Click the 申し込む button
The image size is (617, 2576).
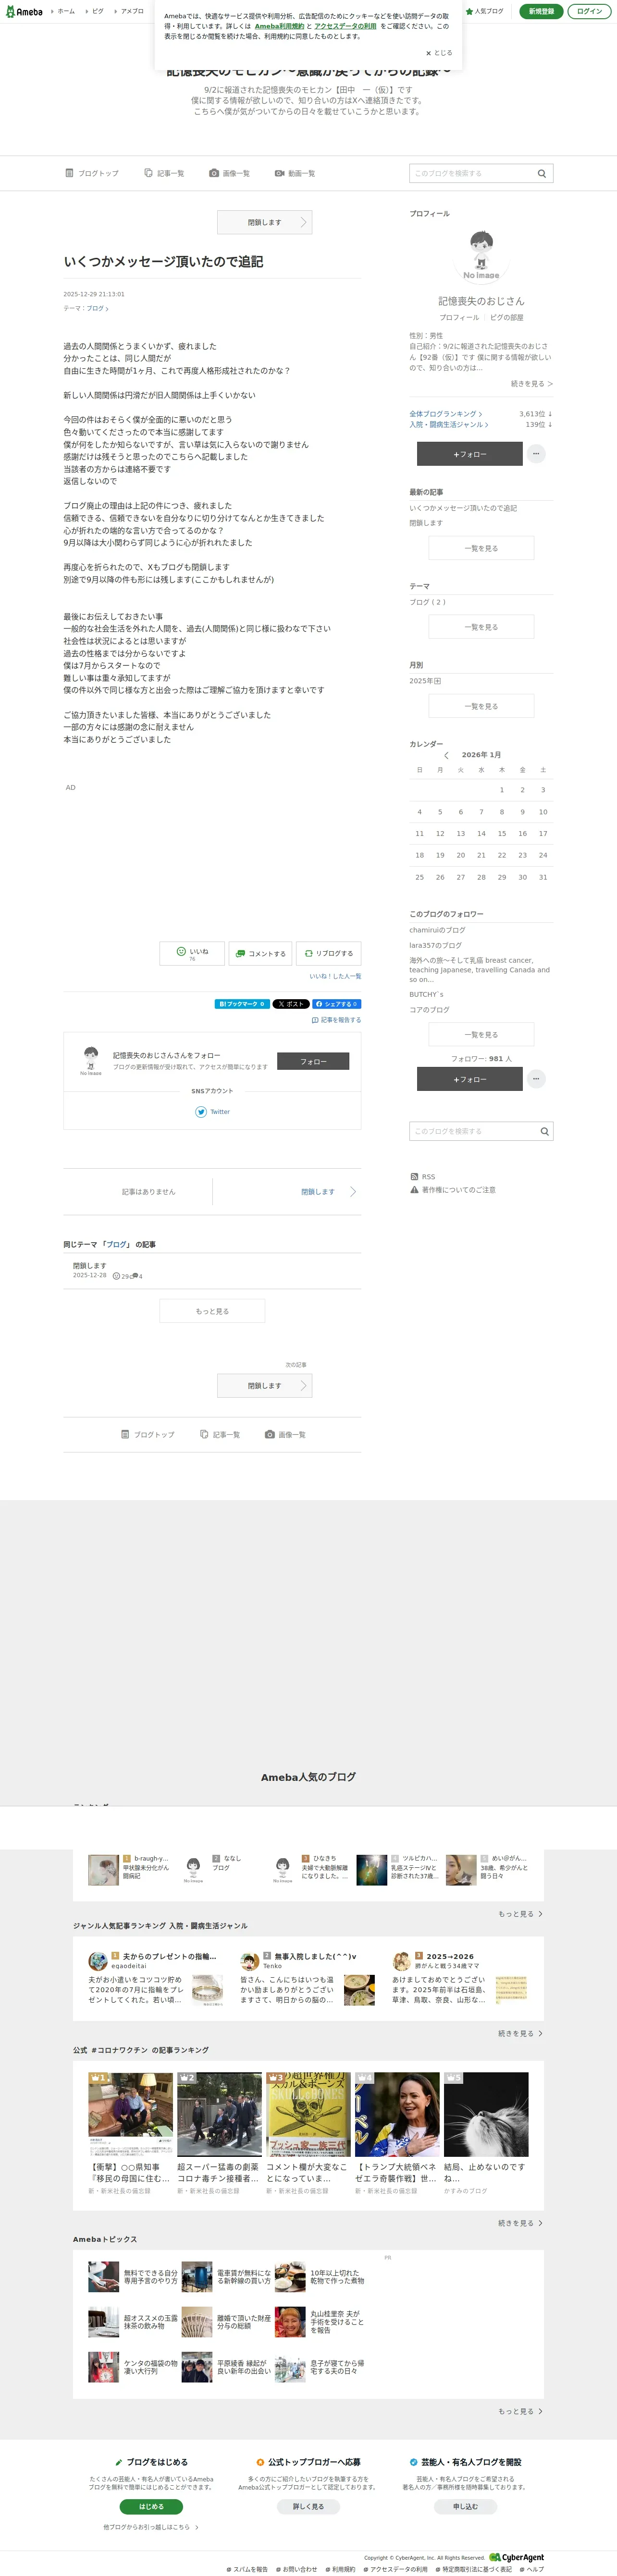point(465,2506)
